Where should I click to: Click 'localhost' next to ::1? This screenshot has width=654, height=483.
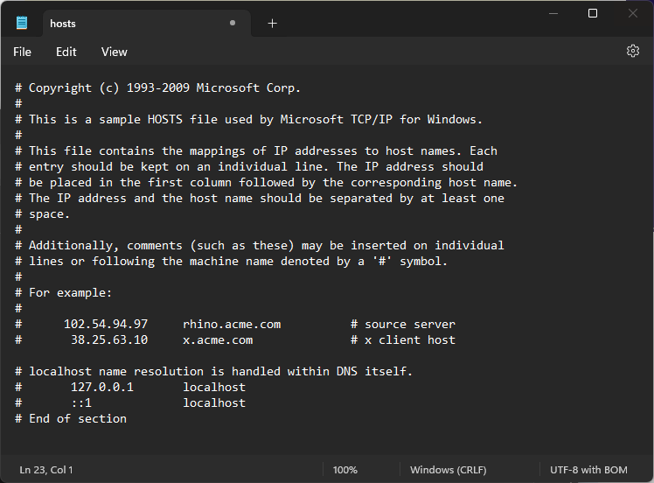point(214,402)
